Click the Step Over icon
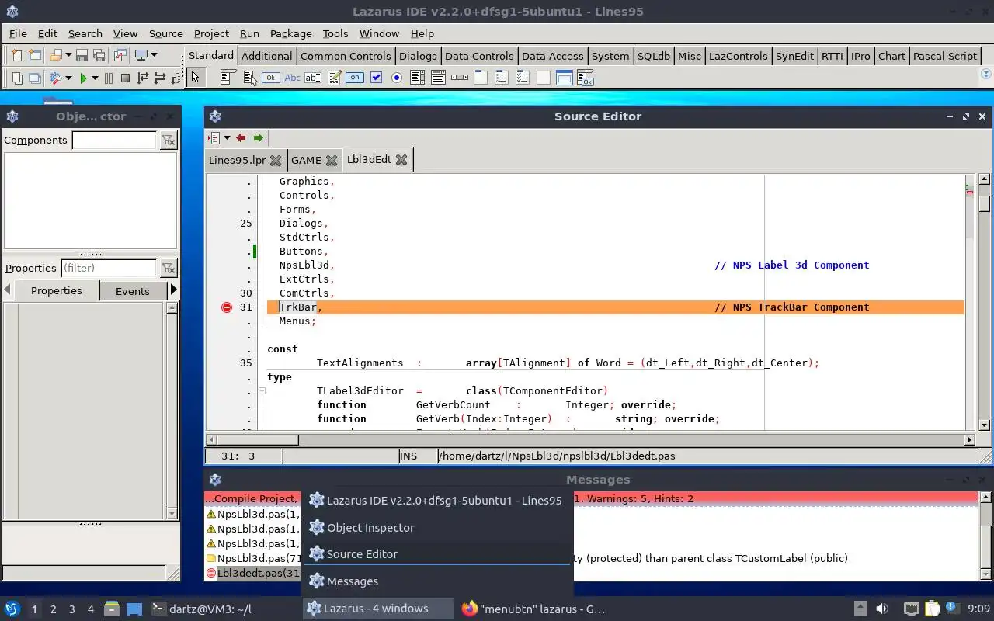Image resolution: width=994 pixels, height=621 pixels. [160, 78]
